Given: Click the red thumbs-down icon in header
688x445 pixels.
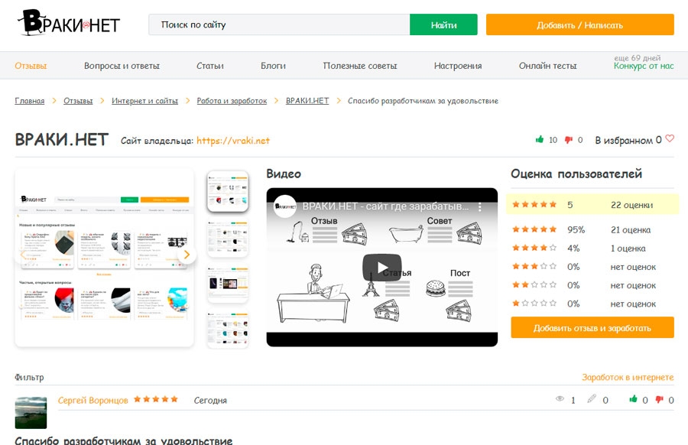Looking at the screenshot, I should [x=569, y=140].
